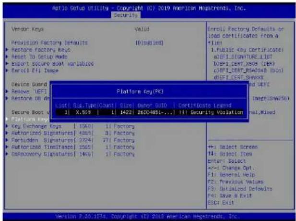Expand arrow beside Forbidden Signatures
Screen dimensions: 296x221
point(7,140)
